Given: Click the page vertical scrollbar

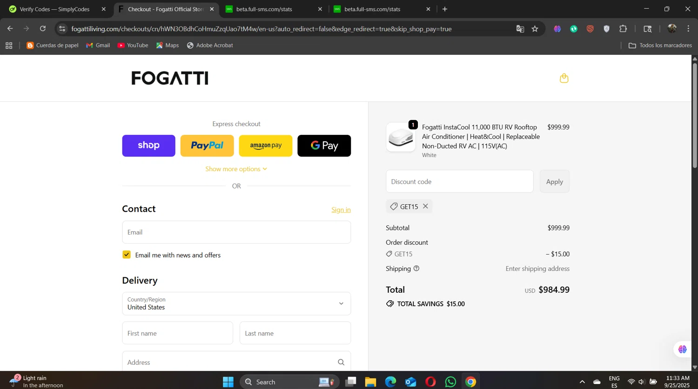Looking at the screenshot, I should (695, 115).
